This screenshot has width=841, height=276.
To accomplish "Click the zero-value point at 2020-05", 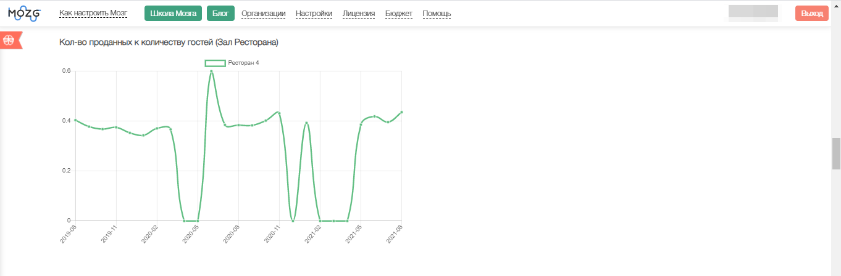I will 198,221.
